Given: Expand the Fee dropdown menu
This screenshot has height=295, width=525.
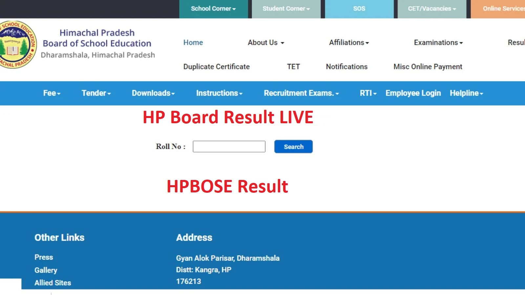Looking at the screenshot, I should [x=51, y=93].
